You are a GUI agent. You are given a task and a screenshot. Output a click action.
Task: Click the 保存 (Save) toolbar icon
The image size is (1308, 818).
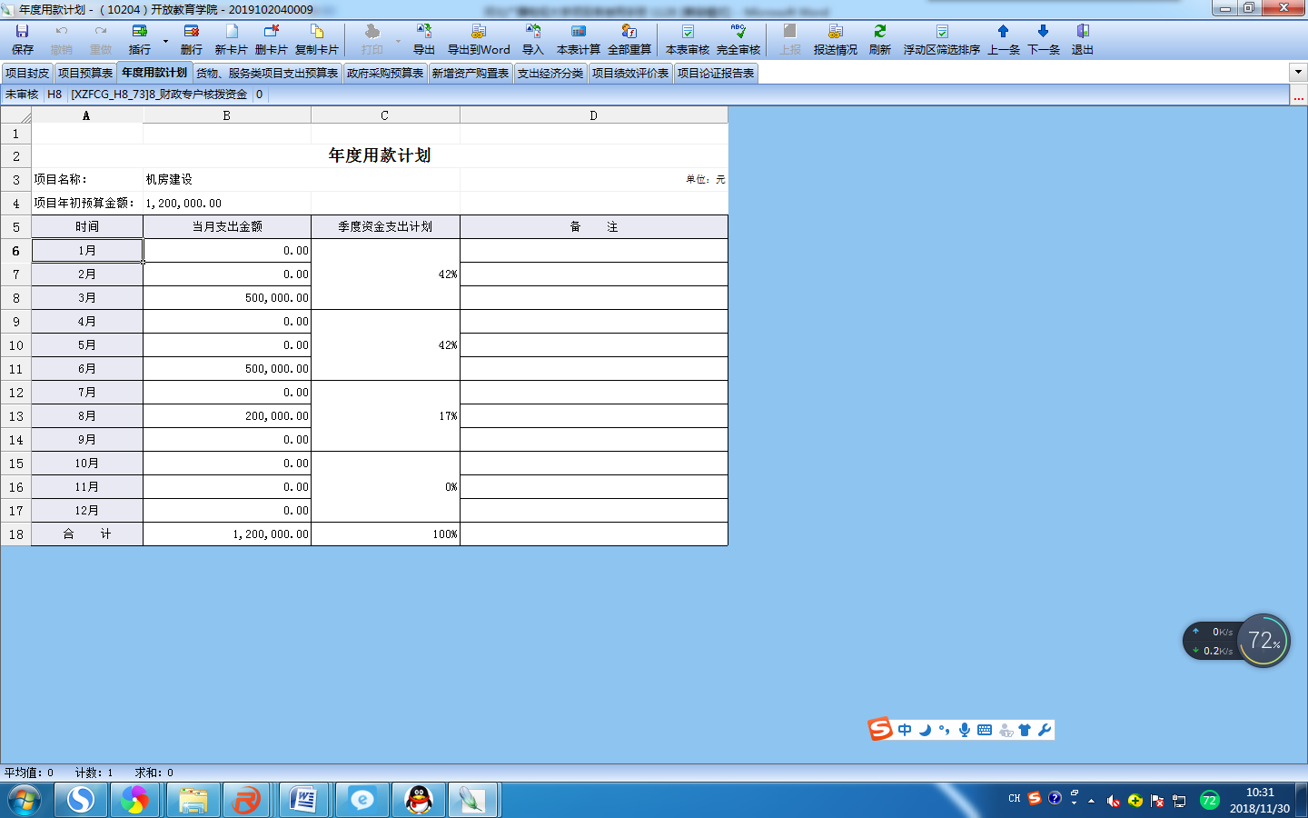(22, 39)
